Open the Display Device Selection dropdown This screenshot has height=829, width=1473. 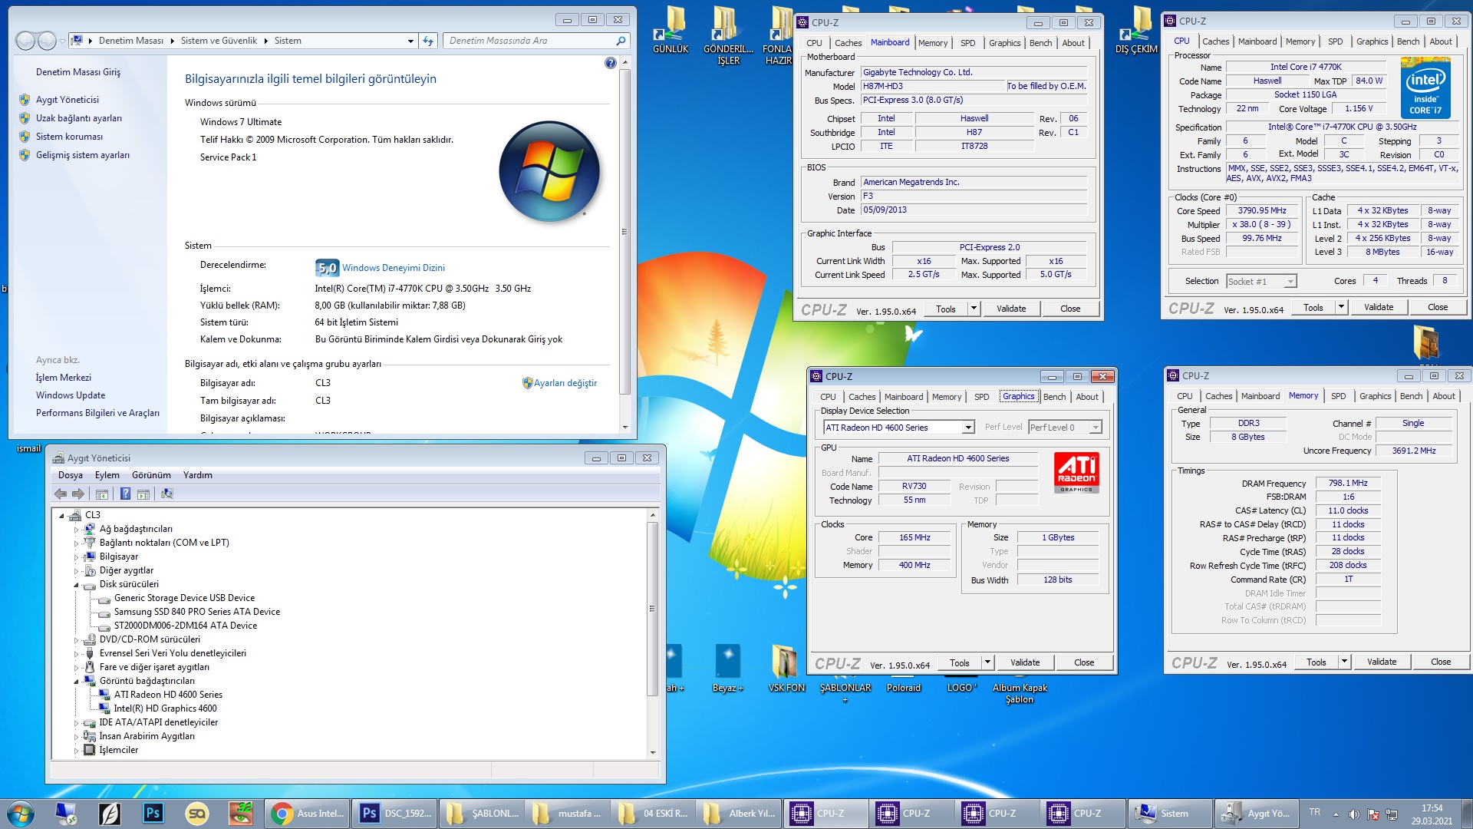tap(968, 428)
